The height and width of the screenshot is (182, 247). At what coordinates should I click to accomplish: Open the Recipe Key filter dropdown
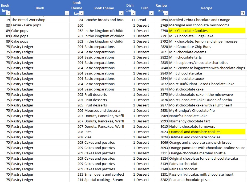coord(166,13)
